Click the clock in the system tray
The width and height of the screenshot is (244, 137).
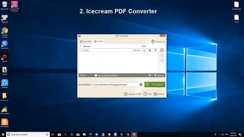(233, 134)
